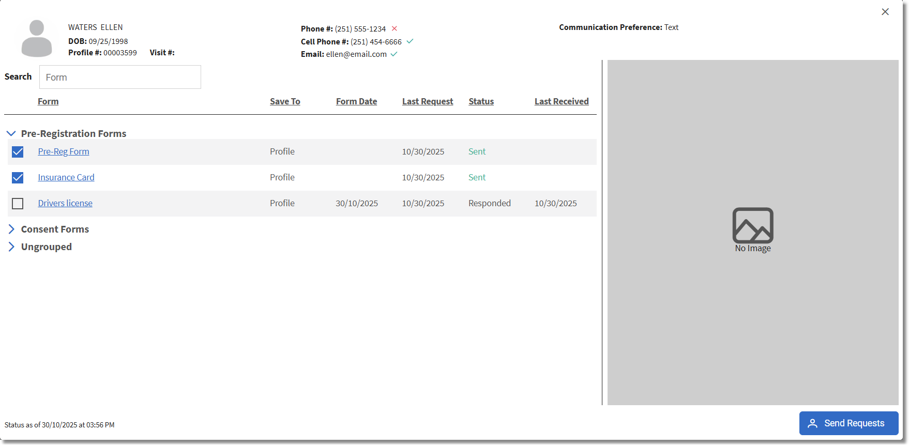Viewport: 909px width, 446px height.
Task: Click the No Image placeholder icon
Action: [x=753, y=225]
